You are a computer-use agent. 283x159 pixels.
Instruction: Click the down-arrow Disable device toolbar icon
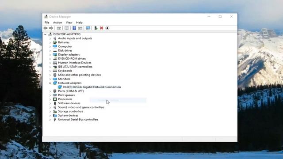point(107,28)
